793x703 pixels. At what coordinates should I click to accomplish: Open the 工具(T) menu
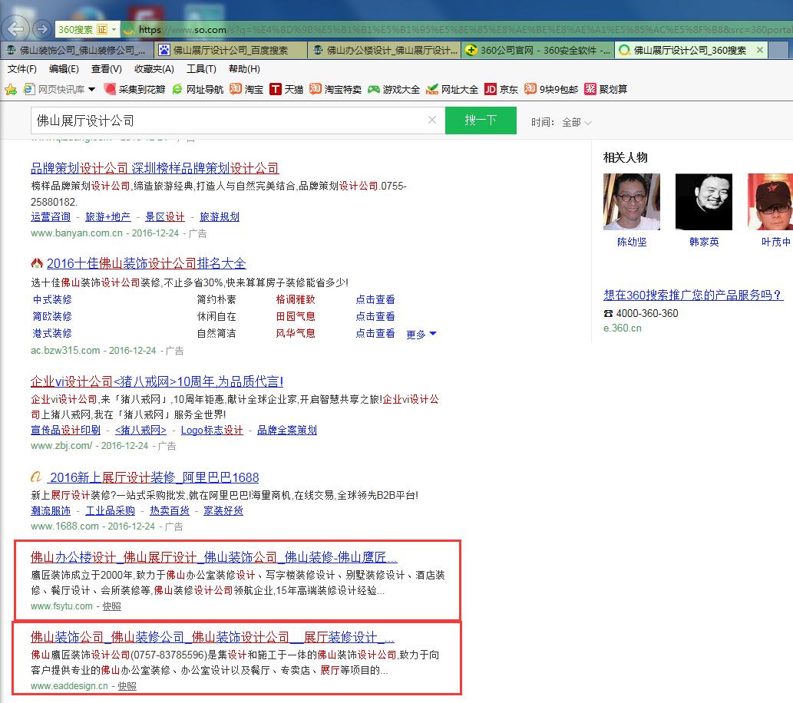coord(201,69)
